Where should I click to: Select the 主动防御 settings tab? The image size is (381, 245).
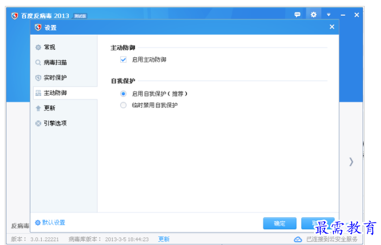click(65, 93)
